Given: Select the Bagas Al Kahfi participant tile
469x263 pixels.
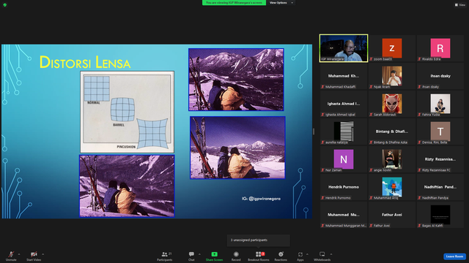Looking at the screenshot, I should click(x=440, y=214).
